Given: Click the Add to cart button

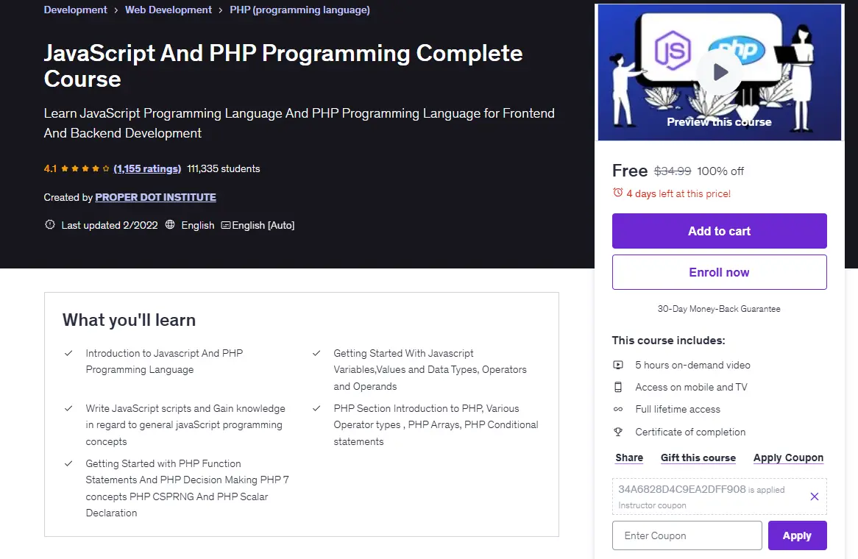Looking at the screenshot, I should pos(719,231).
